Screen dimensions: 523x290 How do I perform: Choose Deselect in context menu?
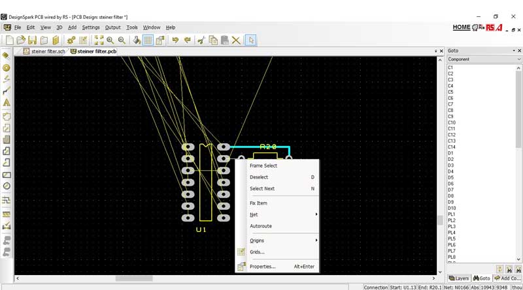click(x=277, y=177)
